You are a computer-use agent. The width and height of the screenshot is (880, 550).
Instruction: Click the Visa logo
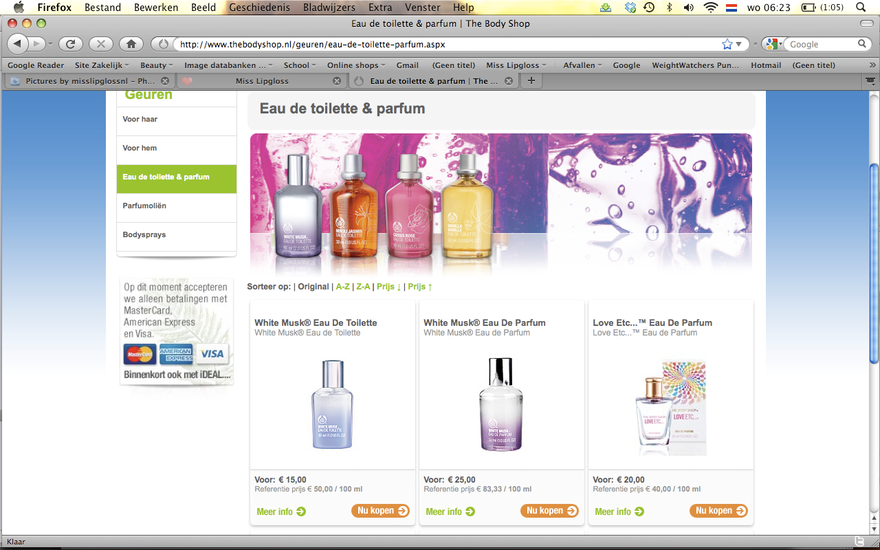tap(212, 354)
